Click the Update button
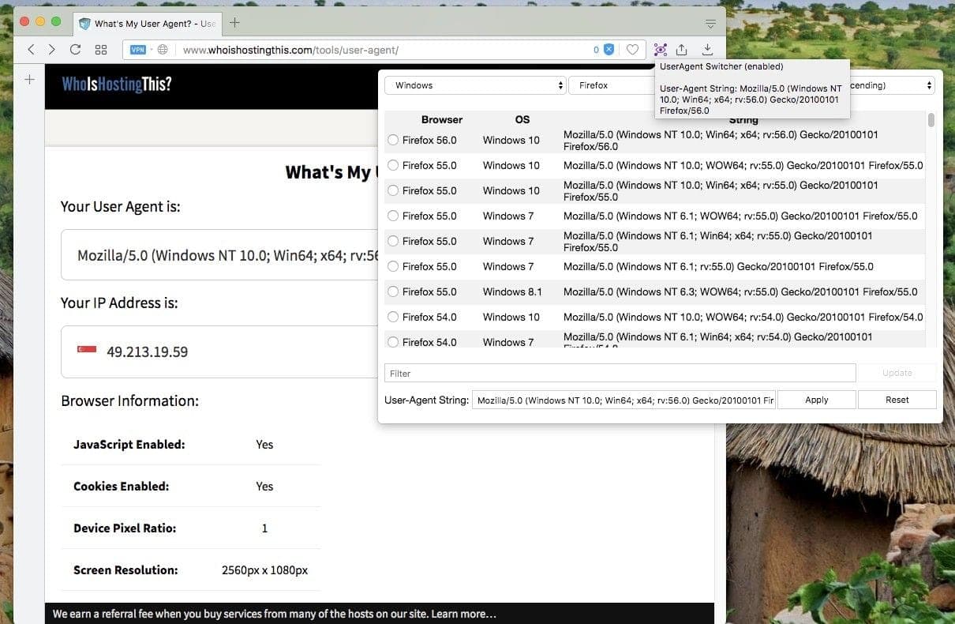 (x=897, y=373)
